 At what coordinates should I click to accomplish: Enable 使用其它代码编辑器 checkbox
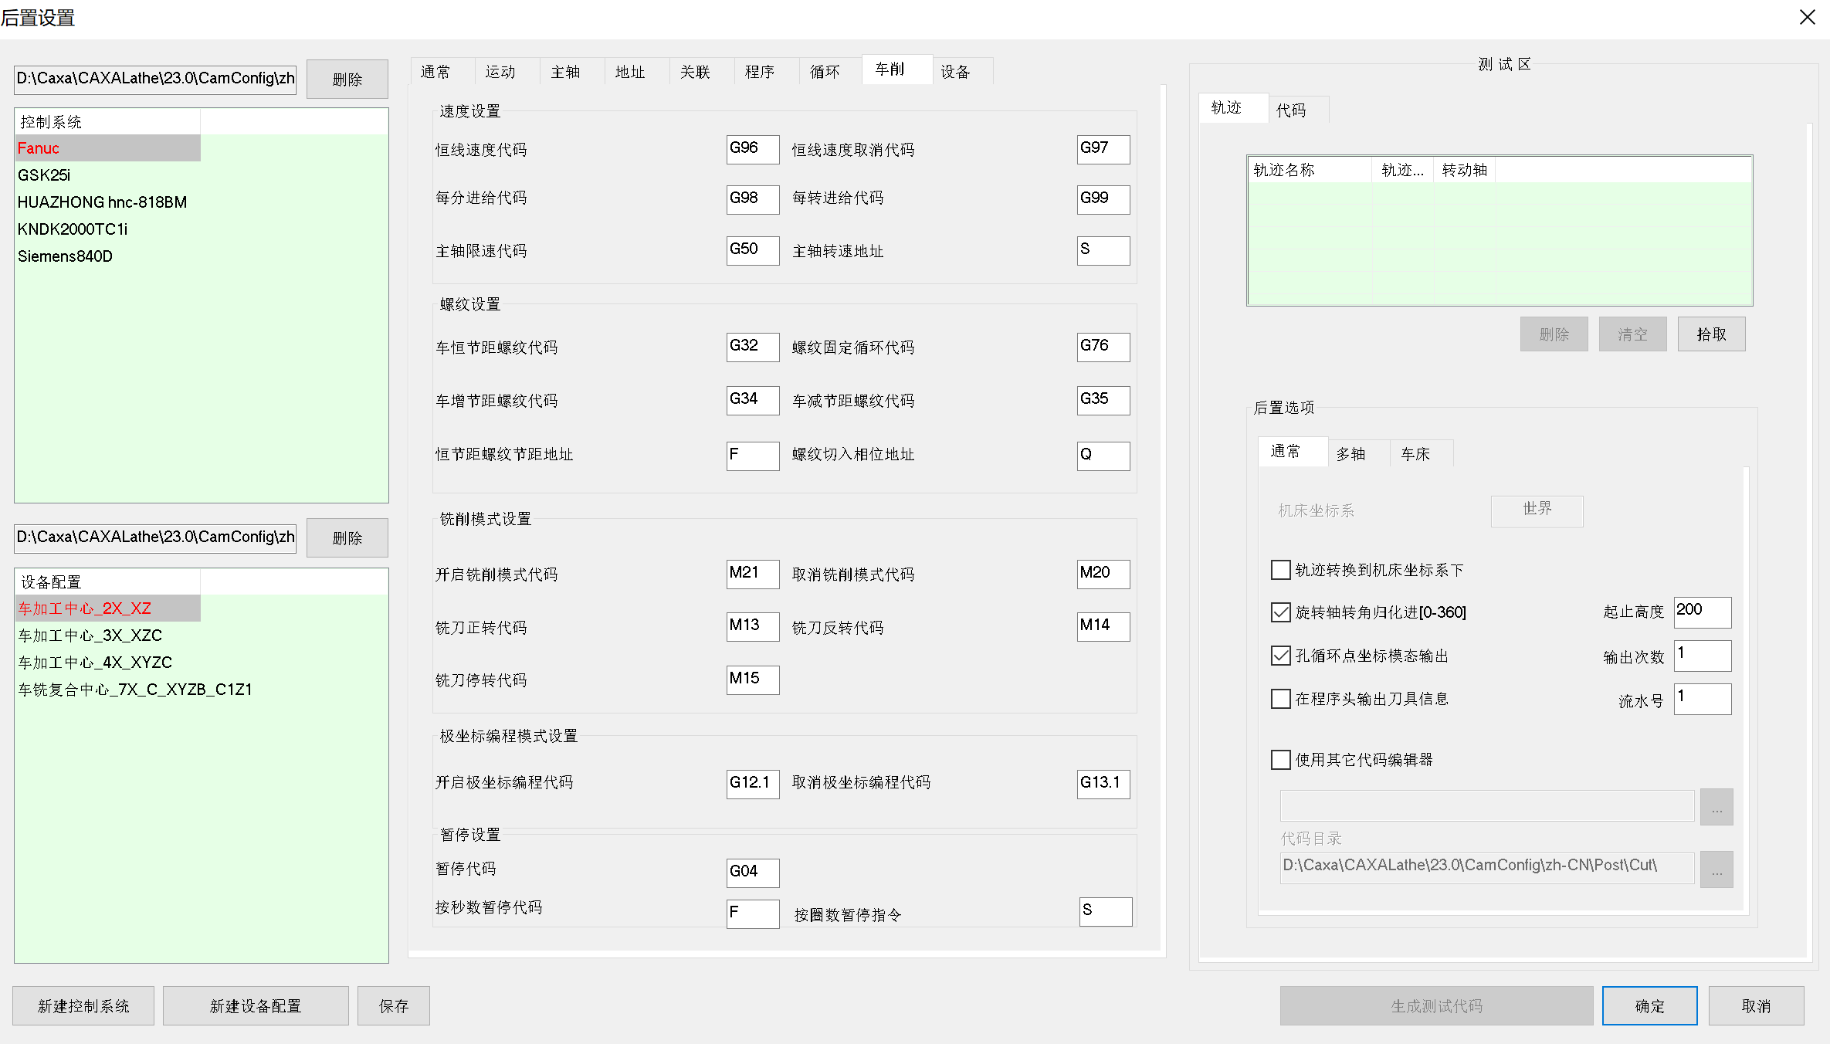tap(1280, 760)
